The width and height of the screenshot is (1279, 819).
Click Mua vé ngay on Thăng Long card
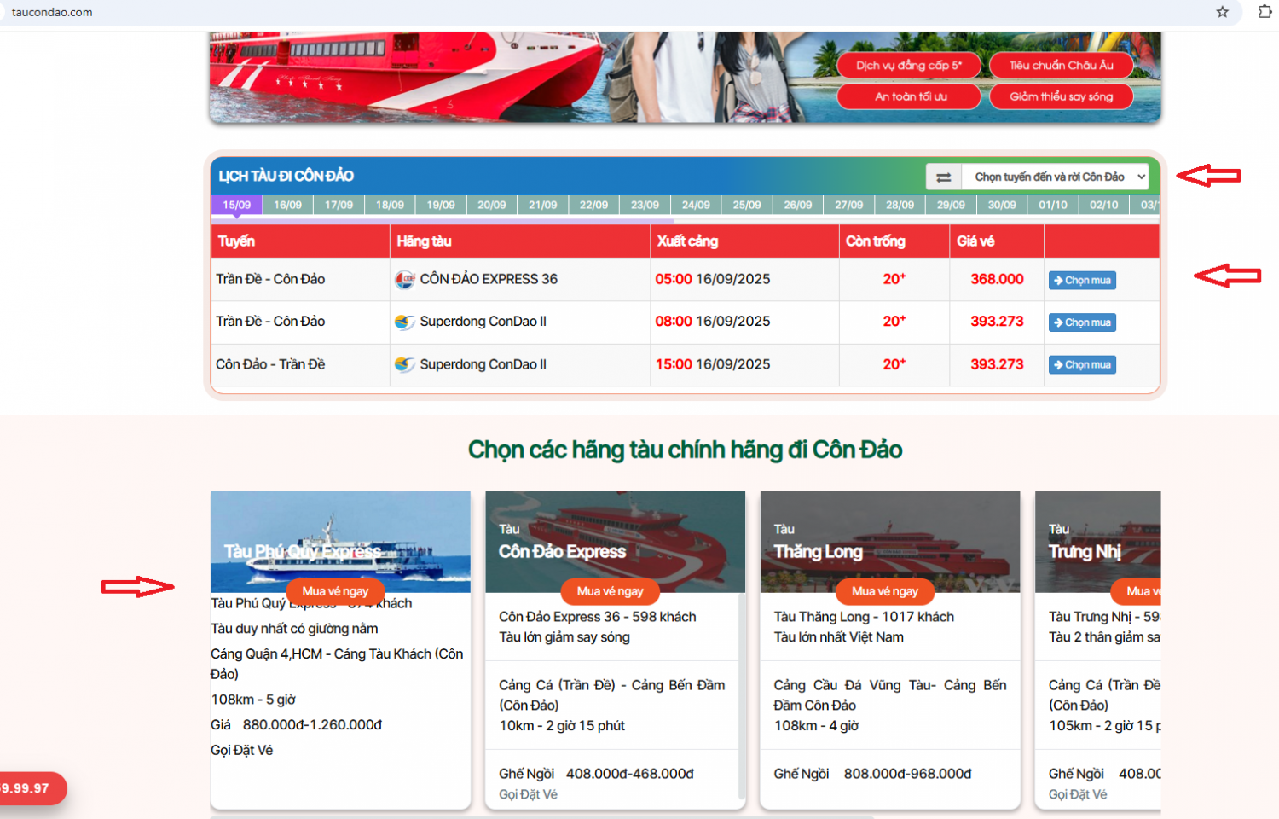884,591
